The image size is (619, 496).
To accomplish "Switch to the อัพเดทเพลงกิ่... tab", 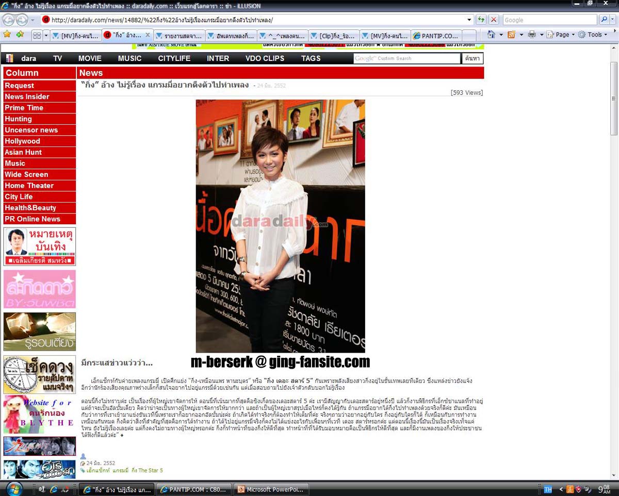I will click(231, 36).
